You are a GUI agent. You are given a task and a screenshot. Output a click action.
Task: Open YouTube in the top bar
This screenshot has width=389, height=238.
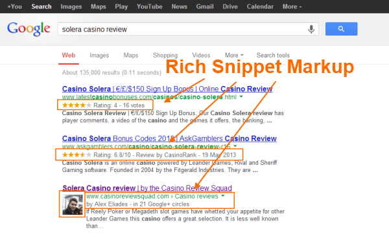[150, 6]
